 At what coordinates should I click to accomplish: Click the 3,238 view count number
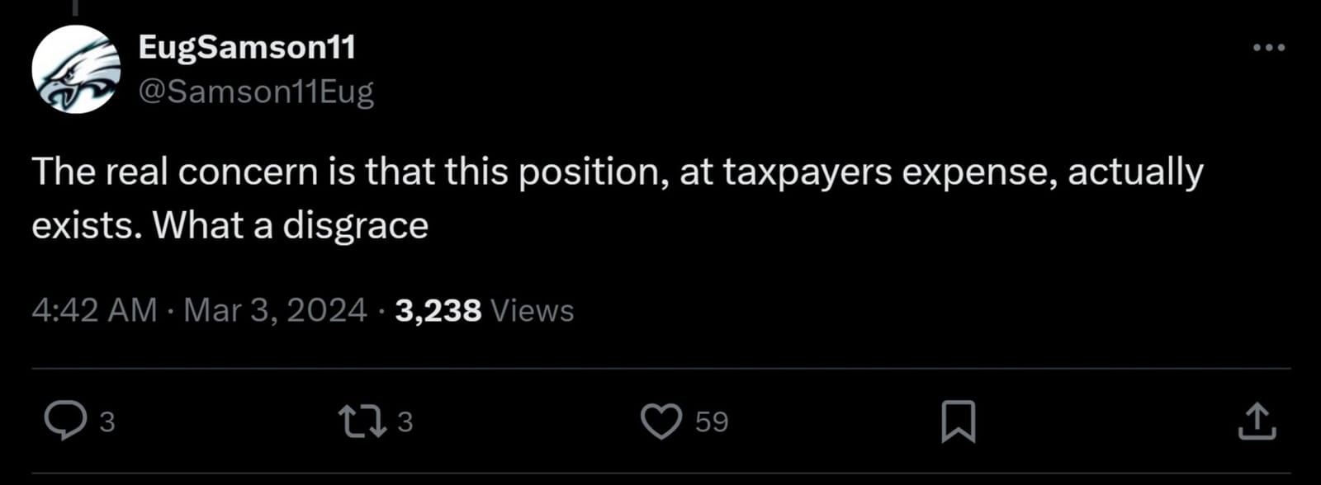438,311
